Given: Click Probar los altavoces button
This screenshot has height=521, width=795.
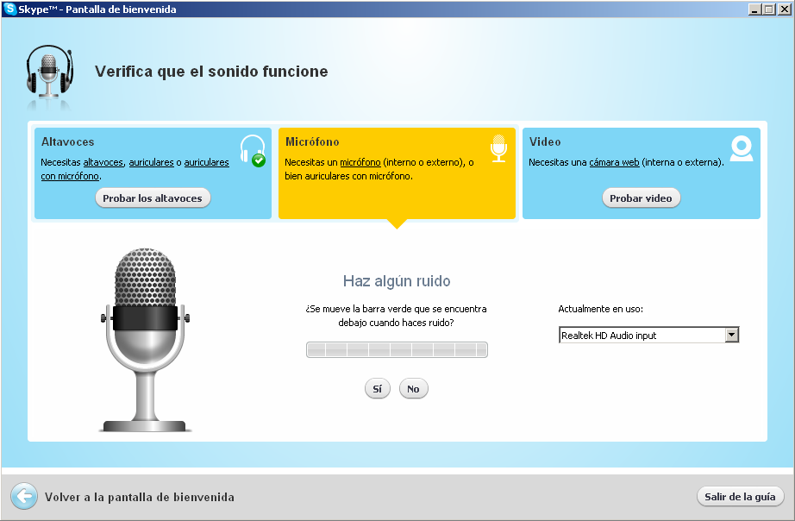Looking at the screenshot, I should (153, 198).
